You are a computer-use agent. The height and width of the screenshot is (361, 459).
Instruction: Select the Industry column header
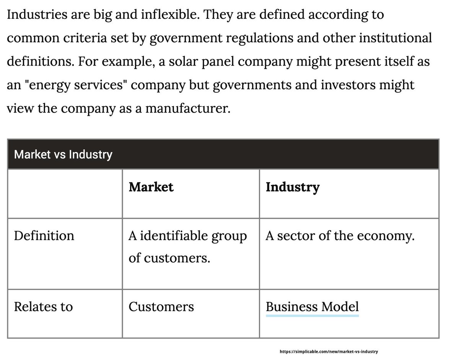click(x=293, y=187)
